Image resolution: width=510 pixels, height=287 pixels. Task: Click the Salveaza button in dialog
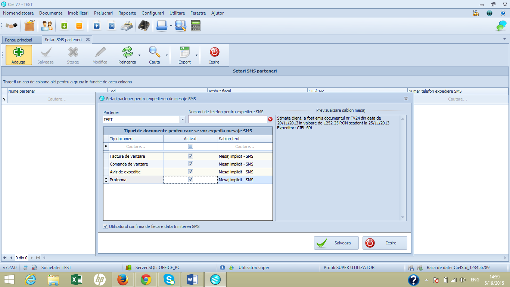tap(336, 243)
